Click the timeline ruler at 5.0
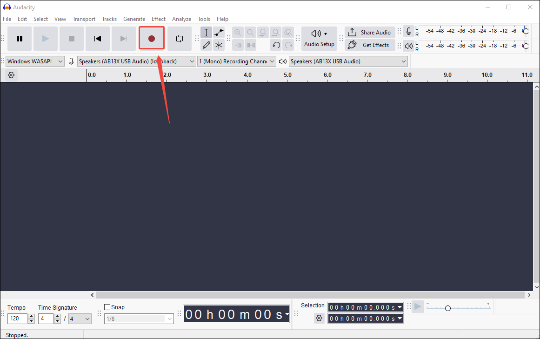540x339 pixels. point(287,75)
